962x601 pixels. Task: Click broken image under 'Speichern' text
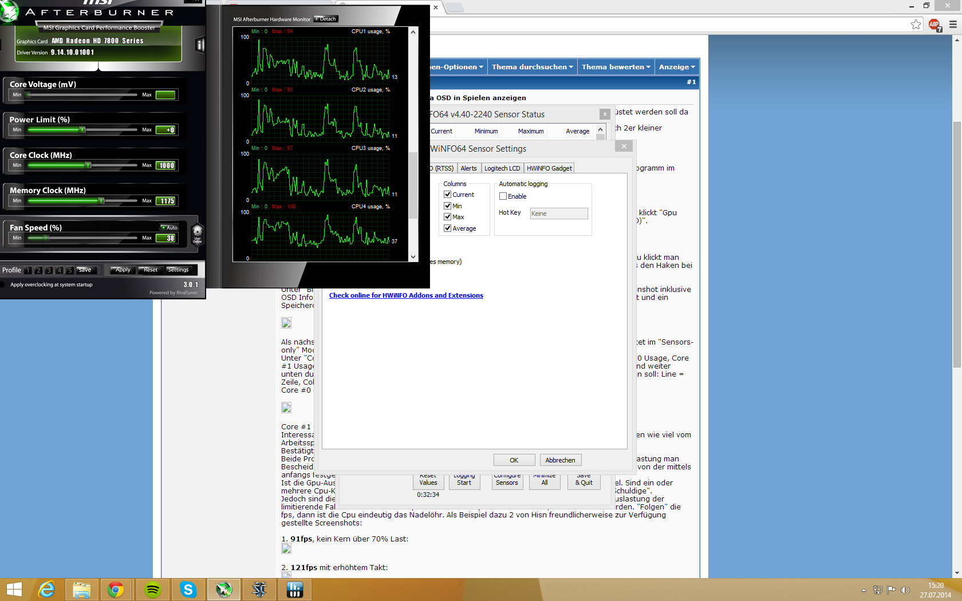click(x=286, y=323)
